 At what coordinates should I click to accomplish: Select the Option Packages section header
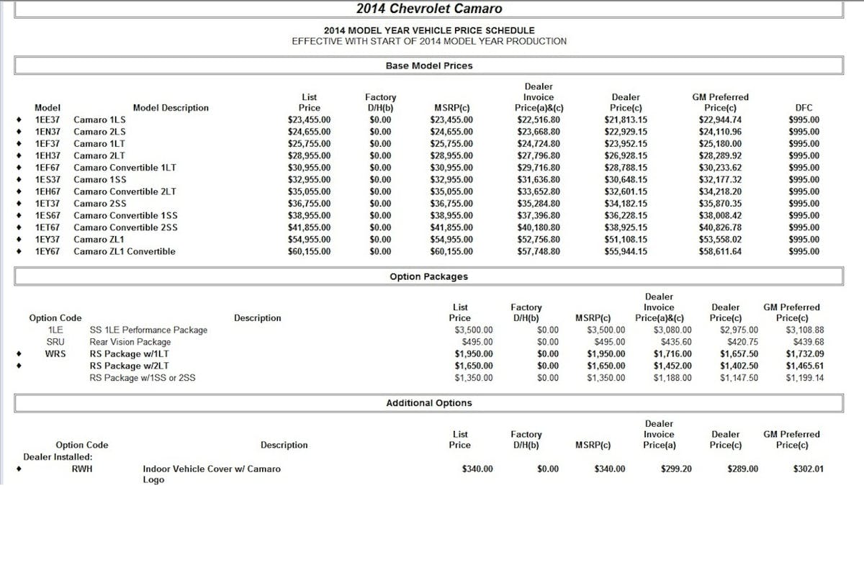point(429,276)
